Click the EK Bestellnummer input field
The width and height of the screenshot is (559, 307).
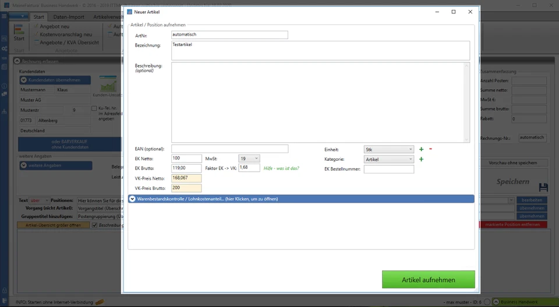[x=388, y=170]
